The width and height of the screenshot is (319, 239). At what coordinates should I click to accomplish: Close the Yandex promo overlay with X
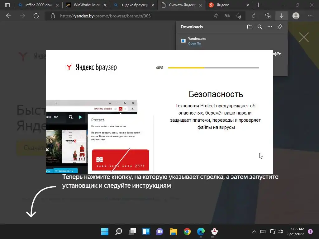point(304,37)
